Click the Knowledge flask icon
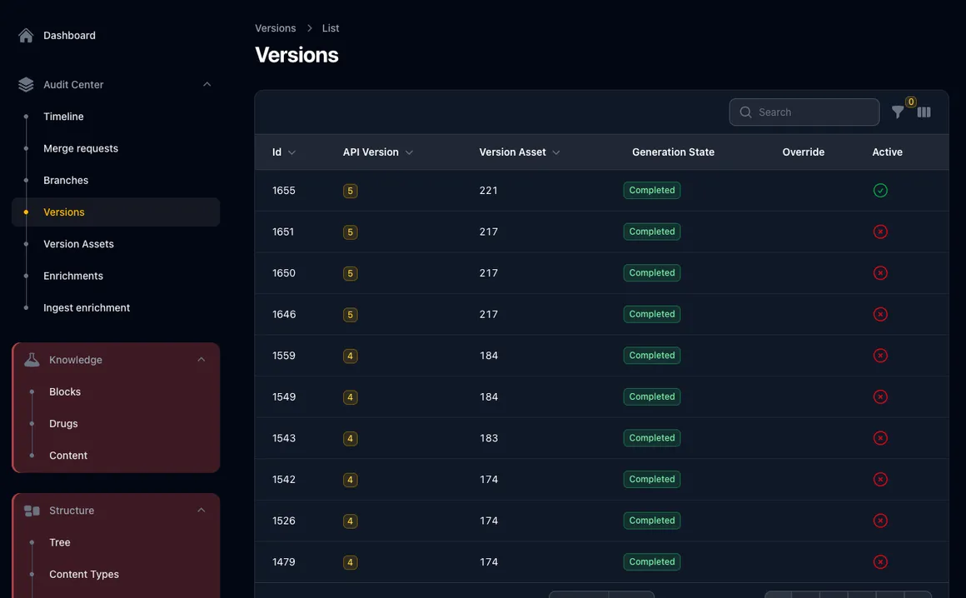Viewport: 966px width, 598px height. [32, 360]
